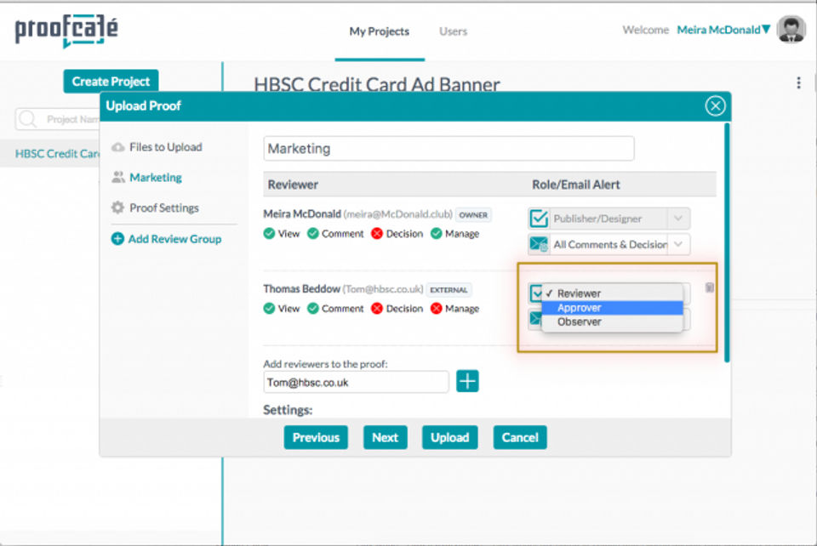Click the email alert envelope icon for Meira
This screenshot has width=817, height=546.
(539, 244)
